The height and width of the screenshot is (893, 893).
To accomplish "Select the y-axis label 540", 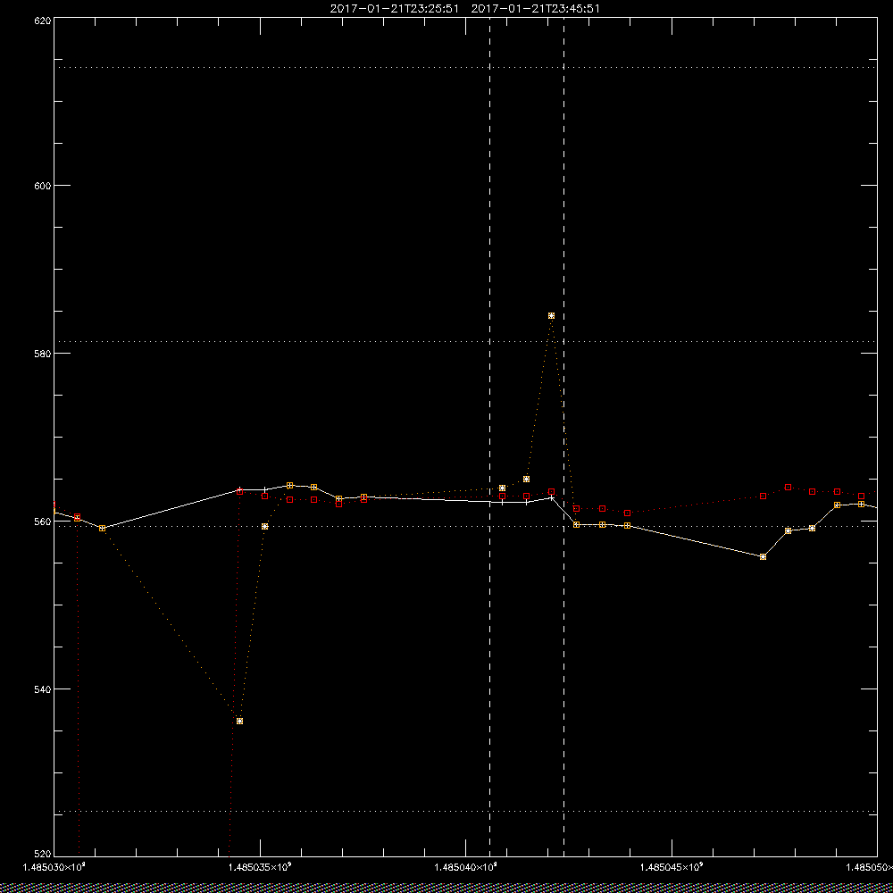I will (x=43, y=689).
